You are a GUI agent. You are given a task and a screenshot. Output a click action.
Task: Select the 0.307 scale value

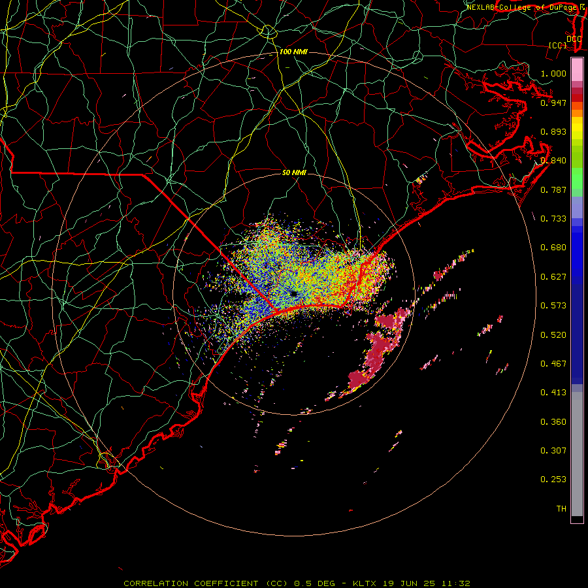click(553, 451)
